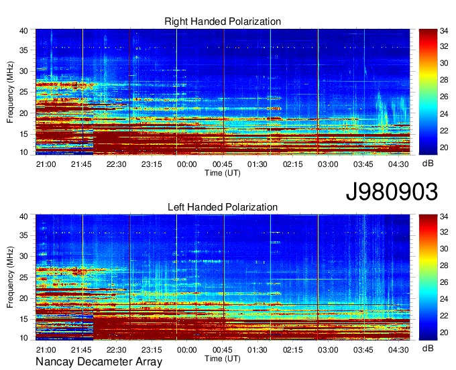Click the 04:30 time tick of the Right Handed plot
The width and height of the screenshot is (456, 370).
tap(398, 164)
